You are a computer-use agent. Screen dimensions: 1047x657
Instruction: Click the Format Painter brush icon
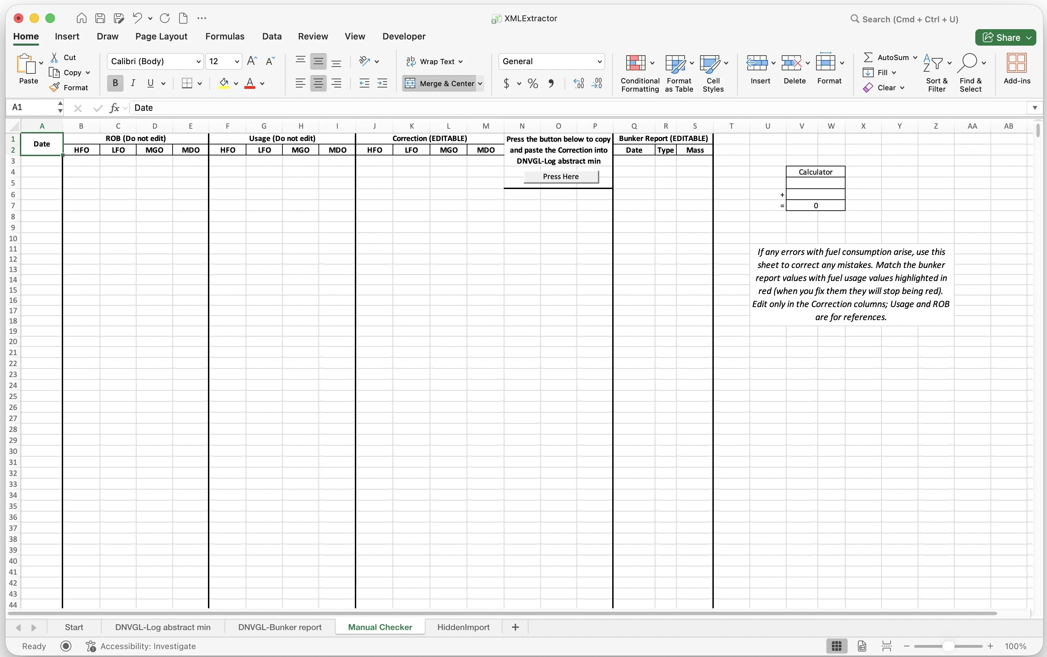click(x=54, y=87)
